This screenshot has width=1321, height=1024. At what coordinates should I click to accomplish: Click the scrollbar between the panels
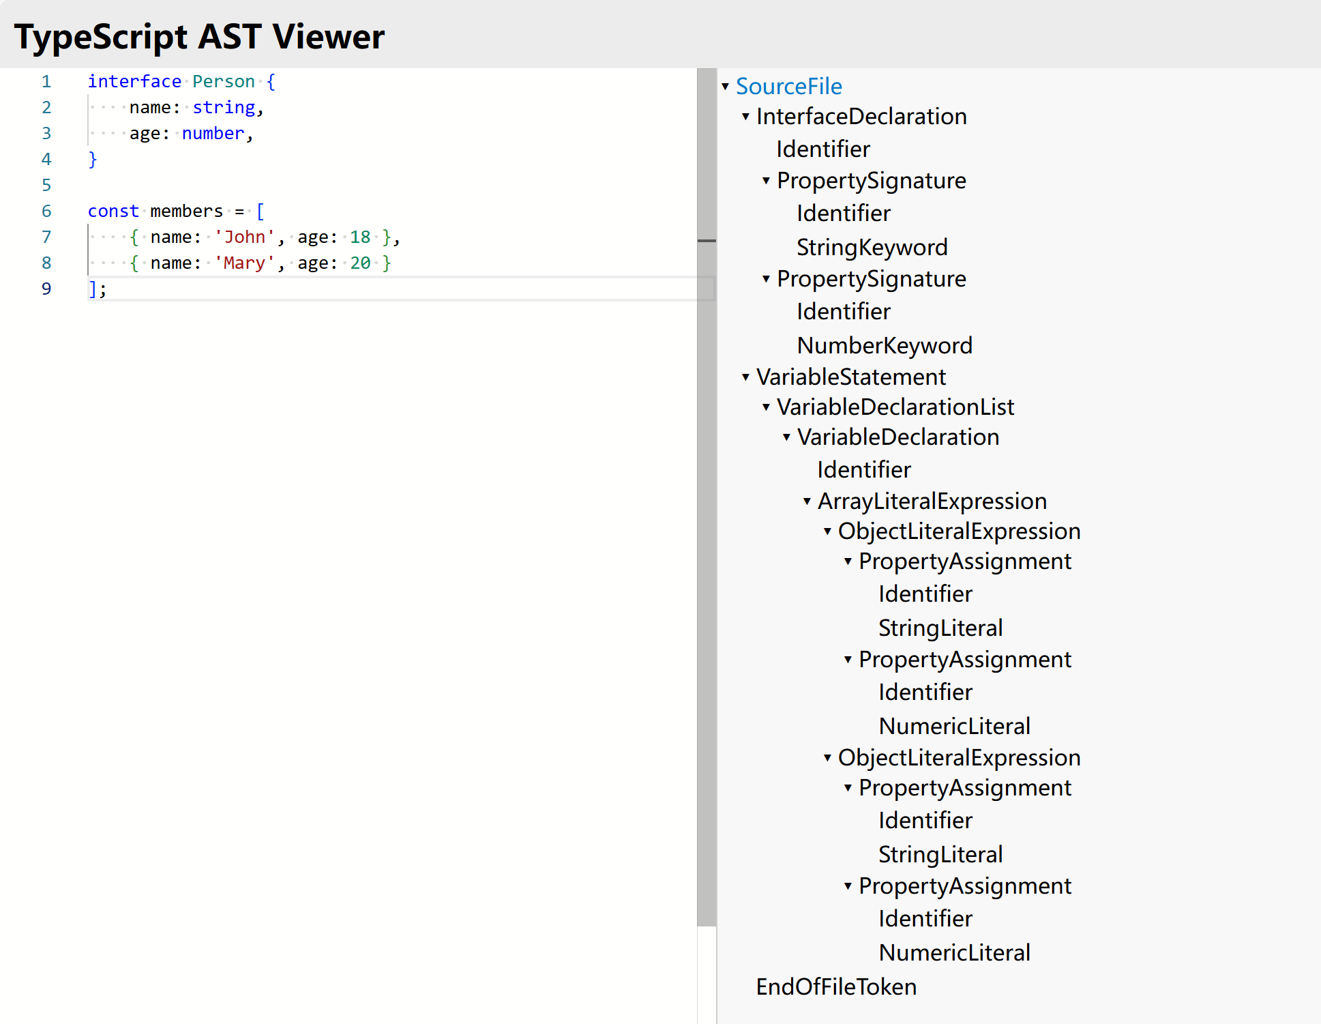coord(706,242)
